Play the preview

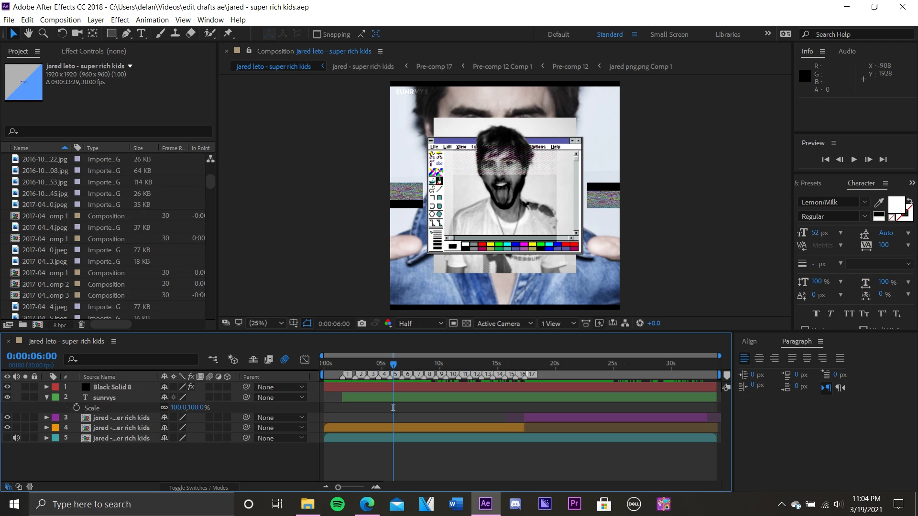[x=854, y=160]
